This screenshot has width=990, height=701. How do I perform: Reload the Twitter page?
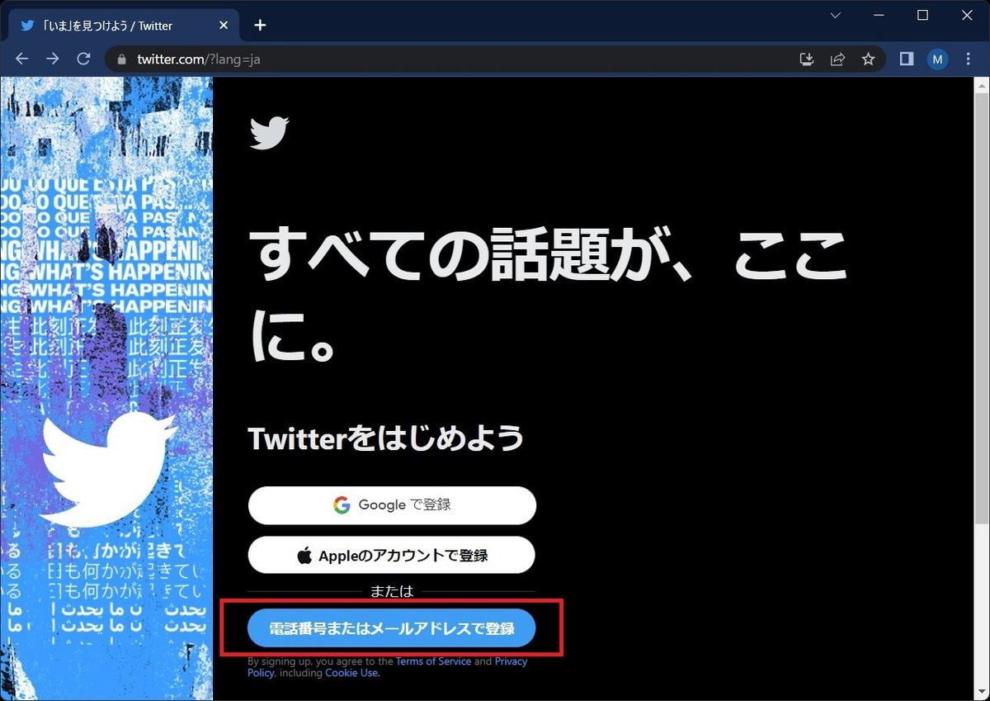(83, 59)
